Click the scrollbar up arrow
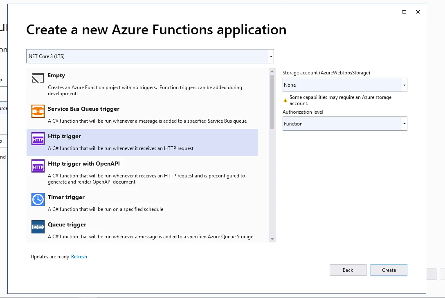Viewport: 445px width, 298px height. [x=272, y=70]
